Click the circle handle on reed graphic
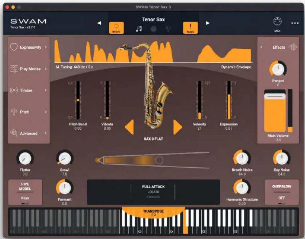The image size is (305, 239). pos(159,160)
